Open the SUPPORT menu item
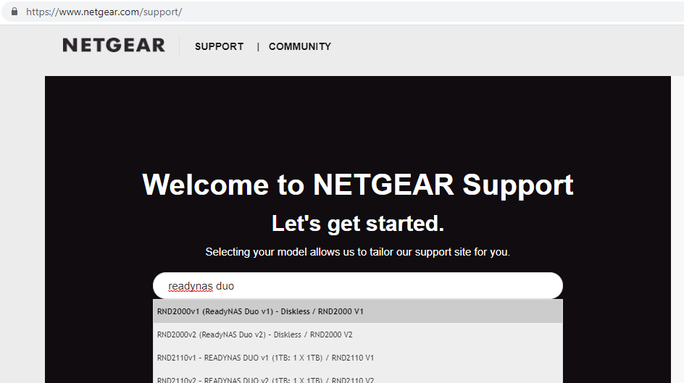 click(x=219, y=46)
